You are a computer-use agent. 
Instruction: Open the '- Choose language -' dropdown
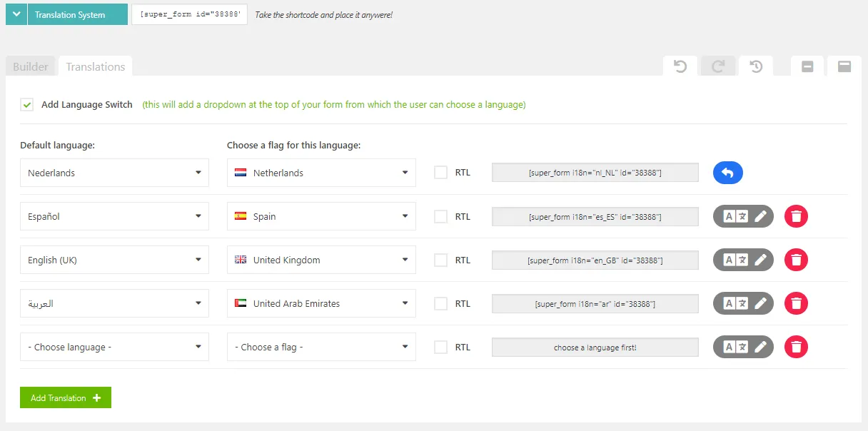[114, 347]
